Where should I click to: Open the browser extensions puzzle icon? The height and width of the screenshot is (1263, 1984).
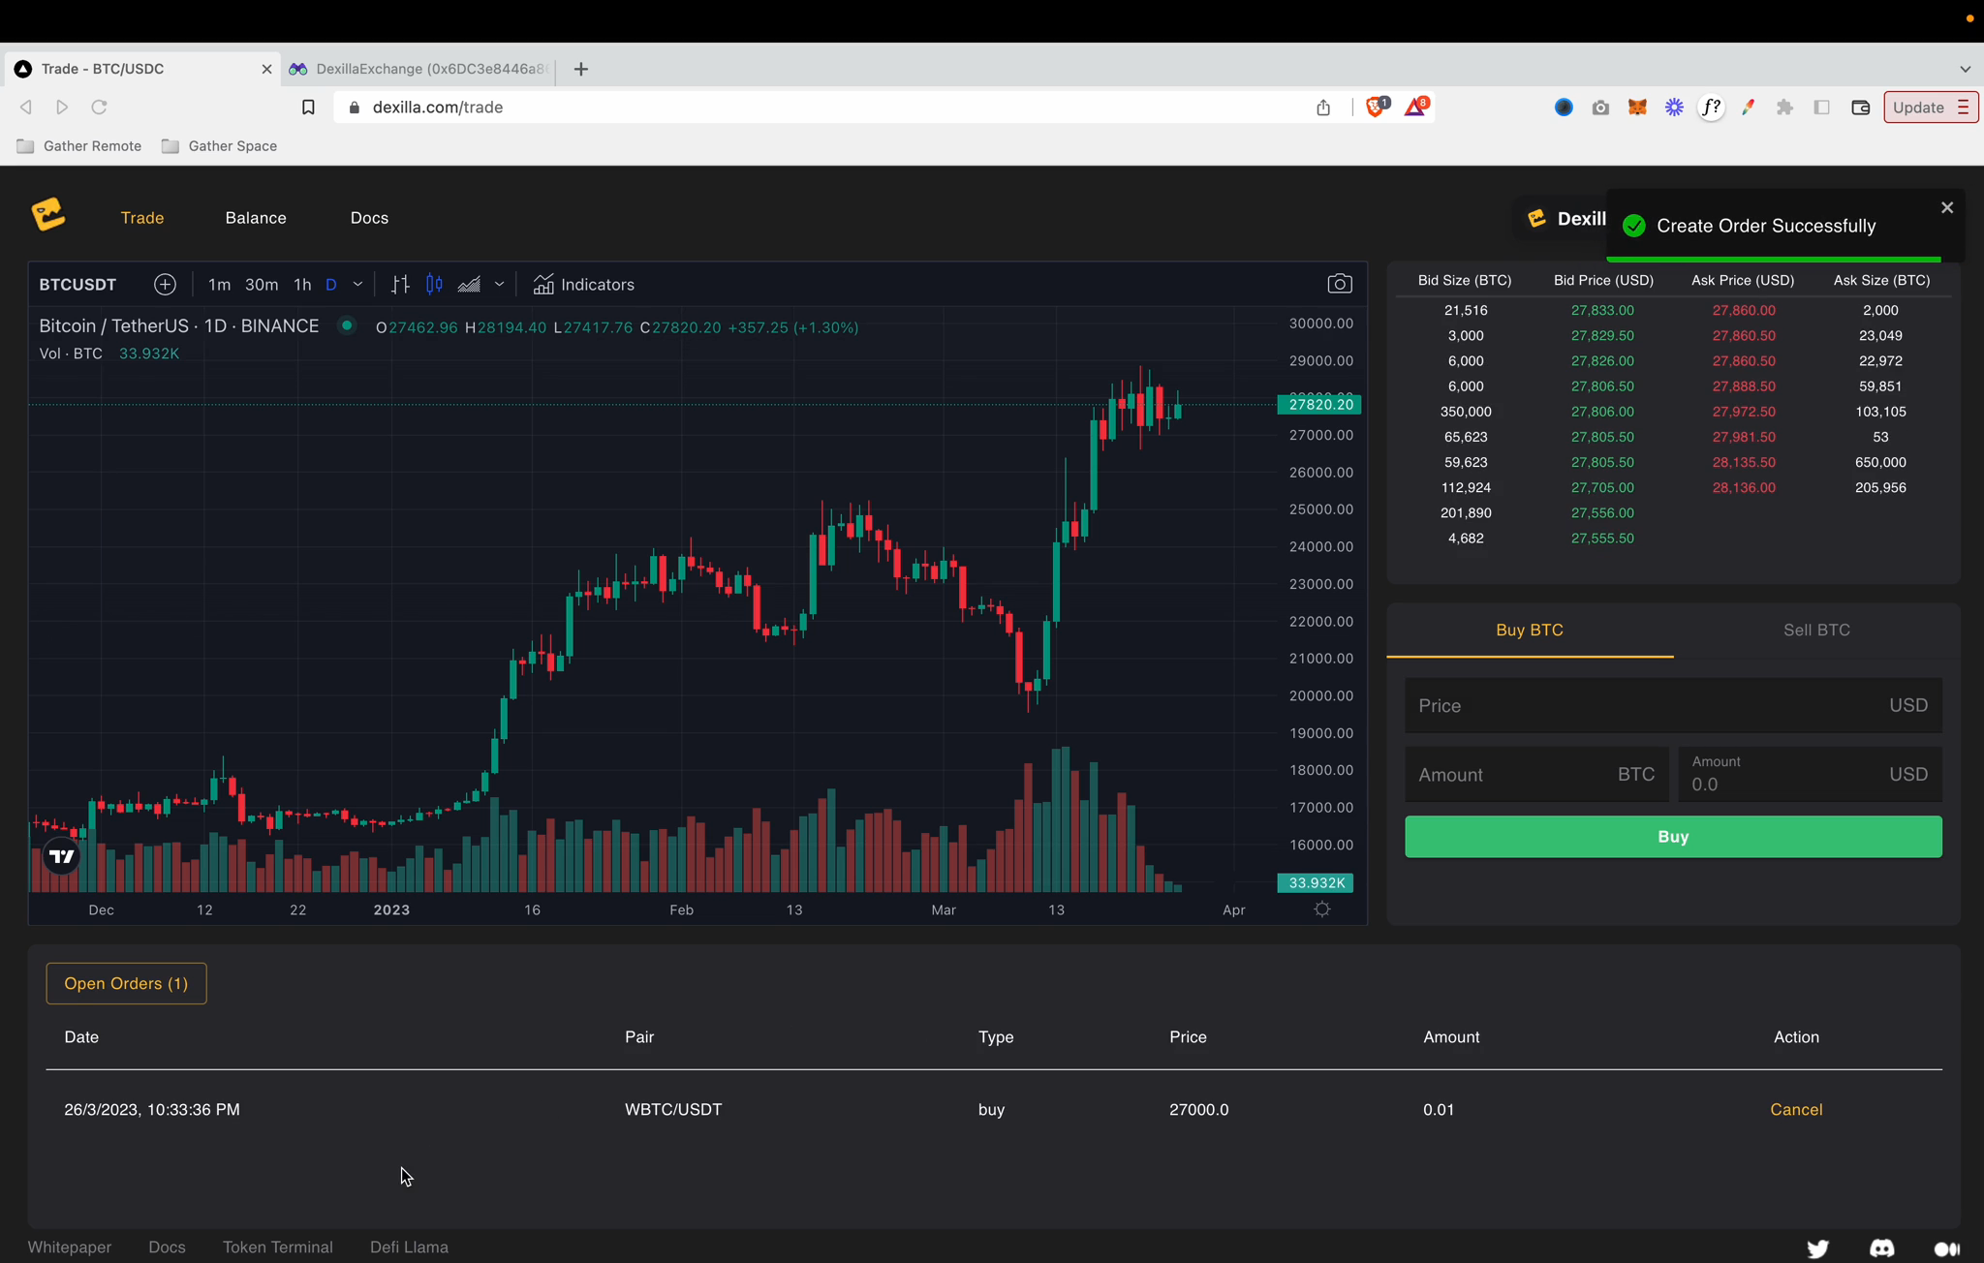pos(1784,108)
